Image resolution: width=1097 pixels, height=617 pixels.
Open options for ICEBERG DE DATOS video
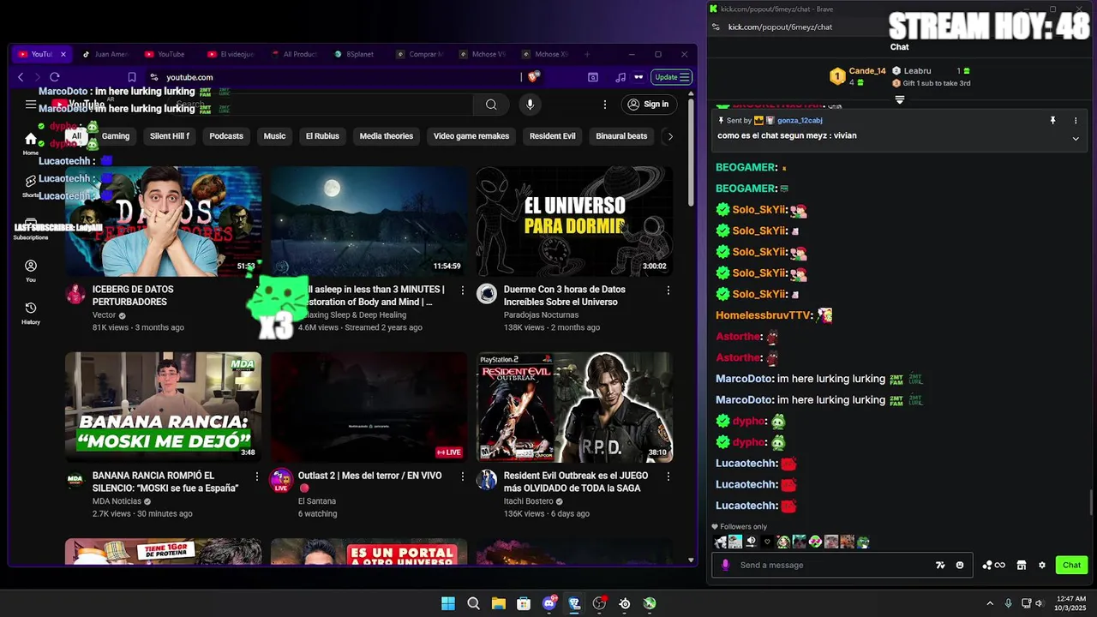257,291
